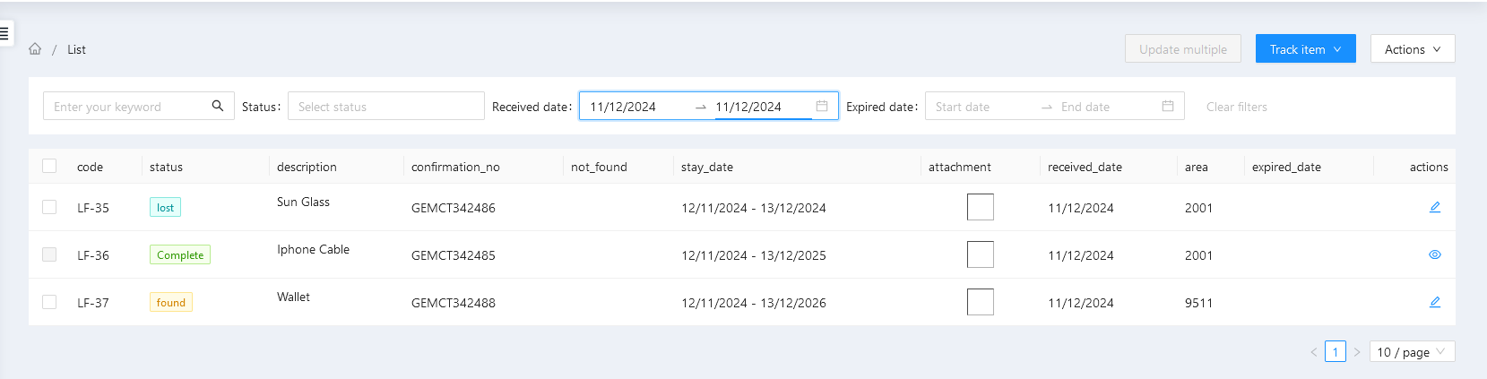The height and width of the screenshot is (379, 1487).
Task: Open the Wallet attachment thumbnail
Action: [x=980, y=302]
